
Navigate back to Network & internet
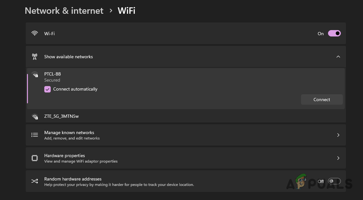click(64, 11)
